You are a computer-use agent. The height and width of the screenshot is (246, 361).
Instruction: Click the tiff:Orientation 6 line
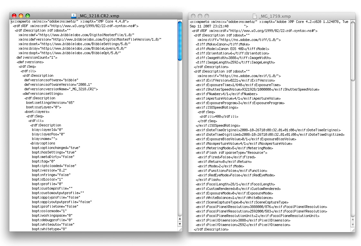pos(232,53)
